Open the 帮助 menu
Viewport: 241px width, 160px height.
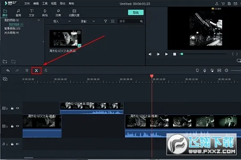[x=71, y=4]
